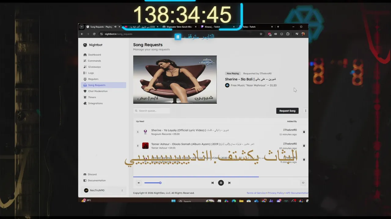Open the Dashboard page in Nightbot sidebar
The width and height of the screenshot is (391, 219).
click(x=104, y=55)
